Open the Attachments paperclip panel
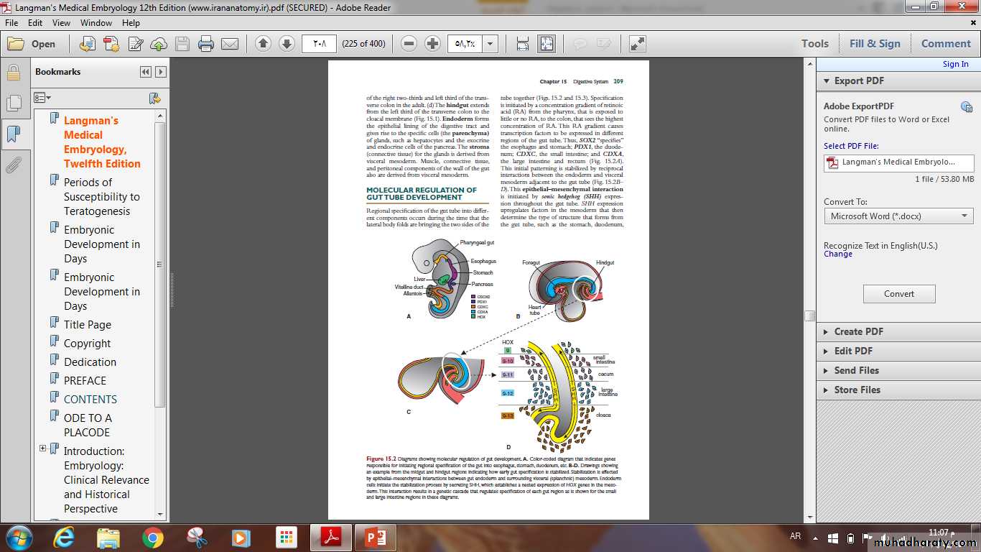Viewport: 981px width, 552px height. (x=13, y=166)
